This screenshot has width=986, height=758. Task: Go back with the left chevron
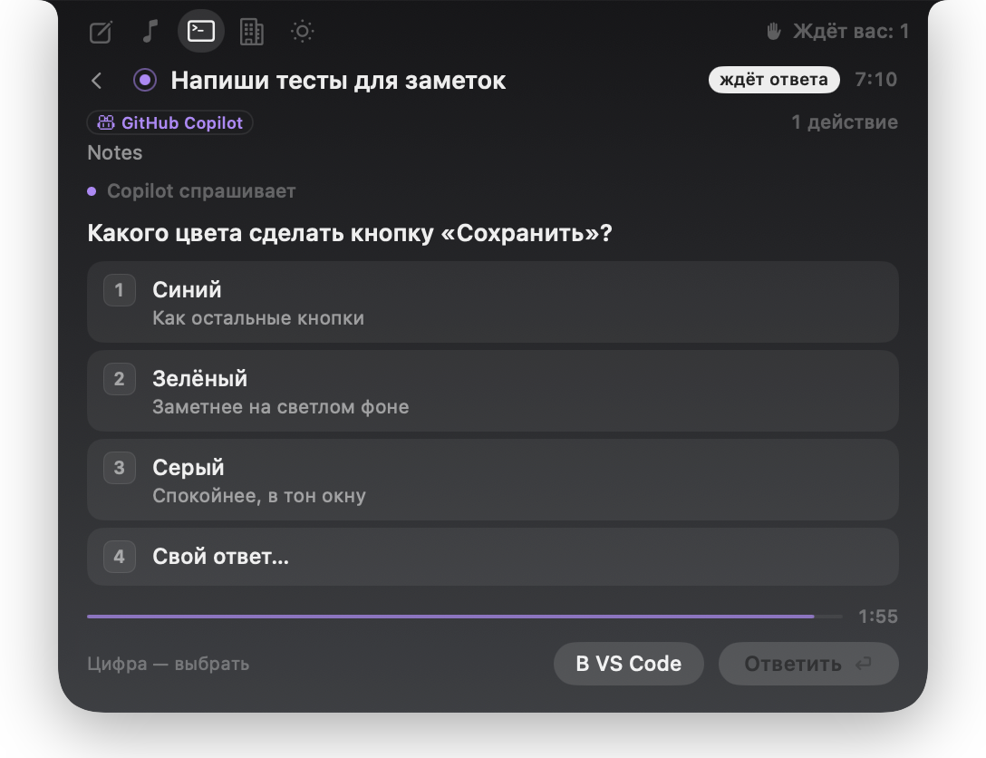tap(97, 81)
